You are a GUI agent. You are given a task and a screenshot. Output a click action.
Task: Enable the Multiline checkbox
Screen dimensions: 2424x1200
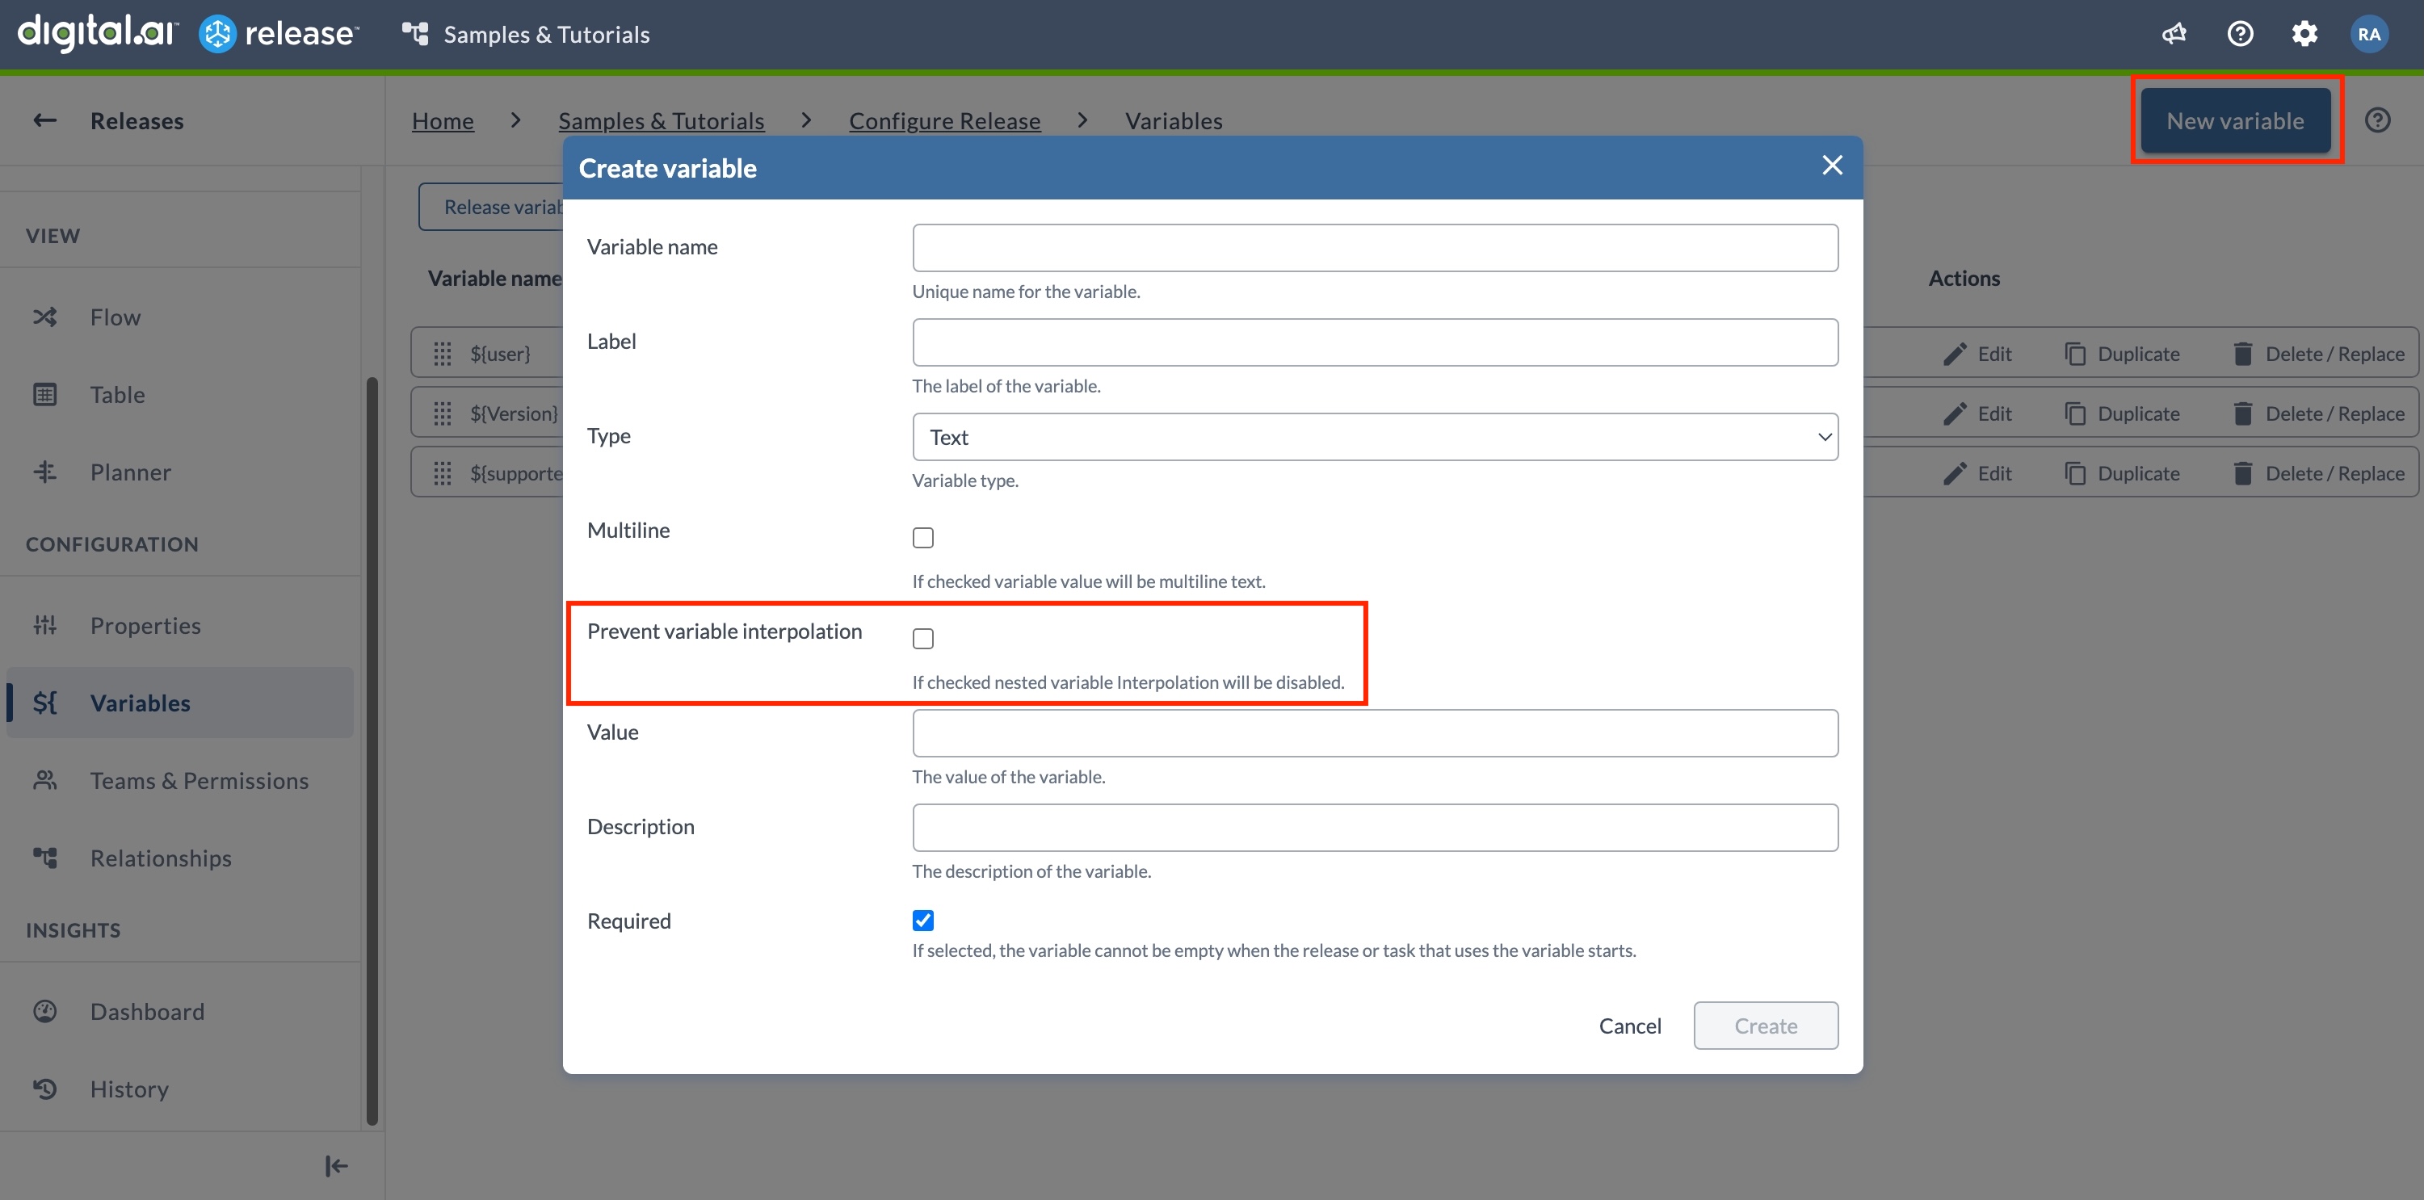pyautogui.click(x=922, y=538)
